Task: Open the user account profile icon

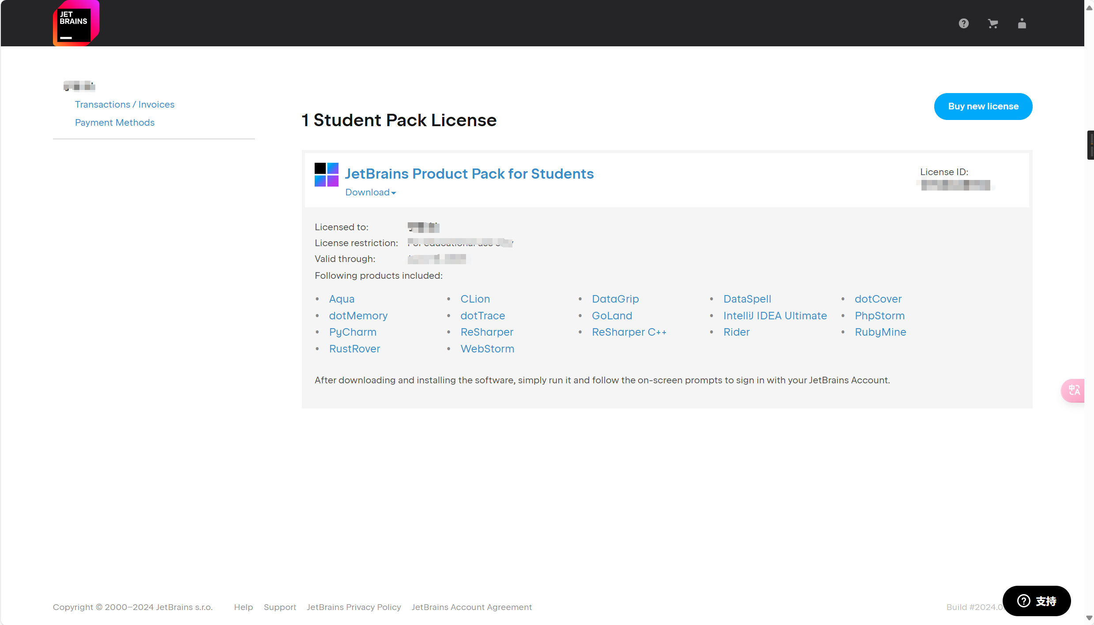Action: click(x=1022, y=23)
